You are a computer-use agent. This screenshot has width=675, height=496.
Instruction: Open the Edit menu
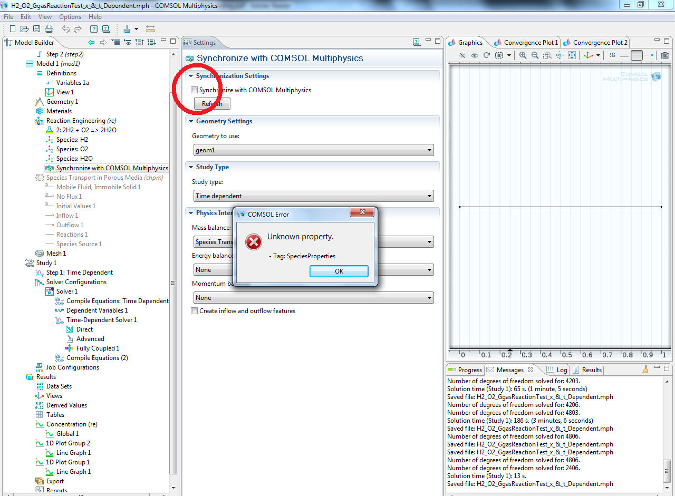coord(26,17)
